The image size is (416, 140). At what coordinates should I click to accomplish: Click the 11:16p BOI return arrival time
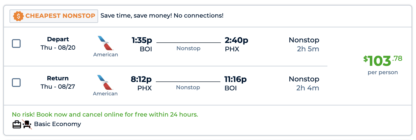click(235, 84)
